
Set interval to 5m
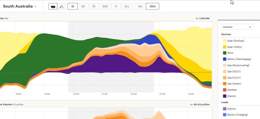tap(140, 6)
